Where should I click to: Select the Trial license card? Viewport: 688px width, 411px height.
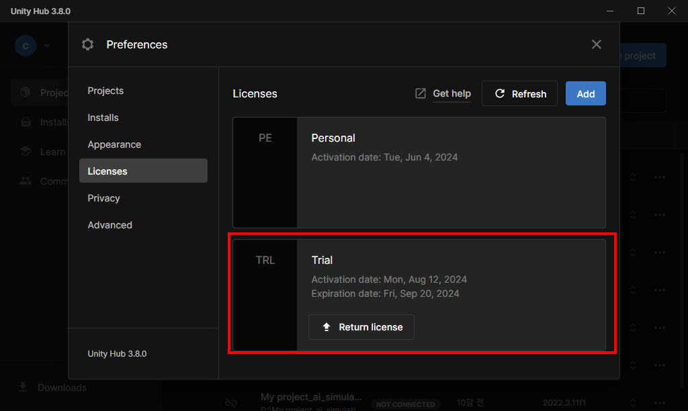[419, 295]
